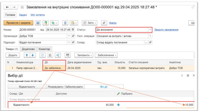
Task: Choose Склад via ellipsis button
Action: pyautogui.click(x=146, y=42)
